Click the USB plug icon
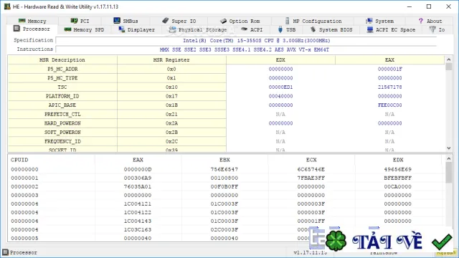459x258 pixels. (280, 29)
